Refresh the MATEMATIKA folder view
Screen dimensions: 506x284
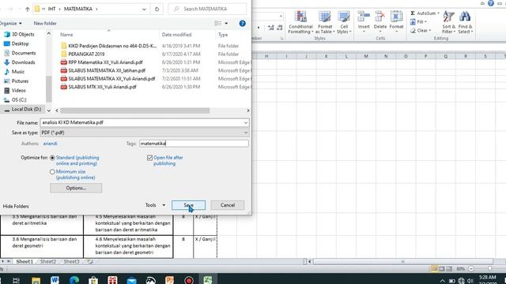[157, 9]
